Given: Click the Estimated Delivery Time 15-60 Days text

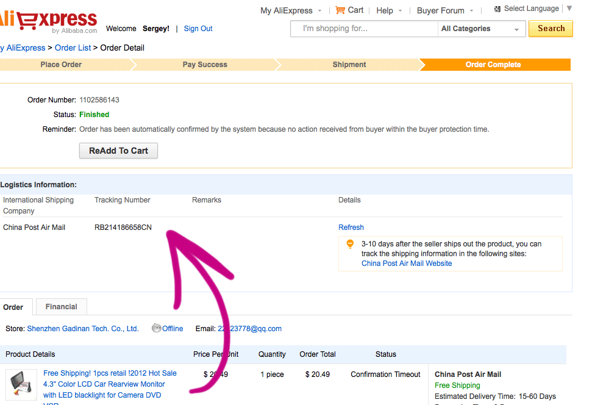Looking at the screenshot, I should tap(495, 396).
